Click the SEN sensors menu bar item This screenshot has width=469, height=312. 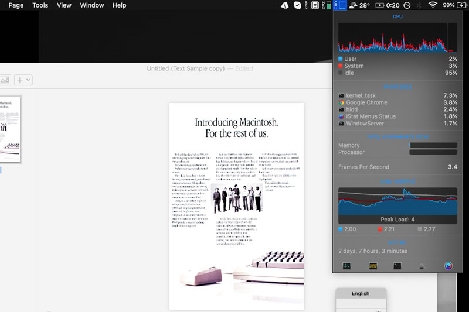click(305, 5)
